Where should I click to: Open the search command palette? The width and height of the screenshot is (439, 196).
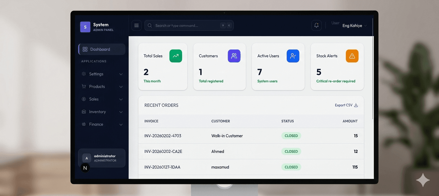point(189,25)
